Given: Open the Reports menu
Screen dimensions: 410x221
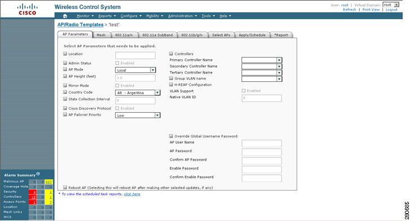Looking at the screenshot, I should tap(107, 16).
